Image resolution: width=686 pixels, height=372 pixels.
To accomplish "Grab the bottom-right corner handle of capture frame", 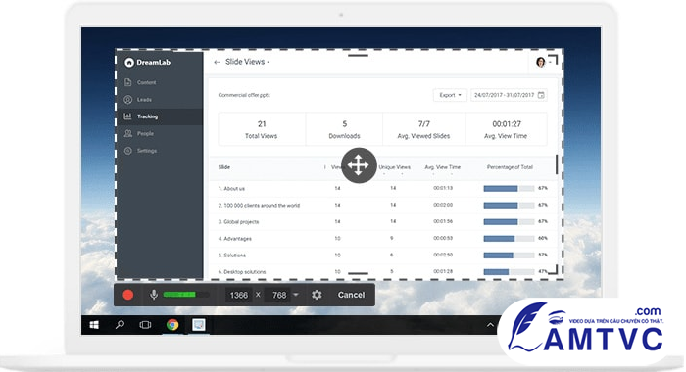I will coord(554,269).
